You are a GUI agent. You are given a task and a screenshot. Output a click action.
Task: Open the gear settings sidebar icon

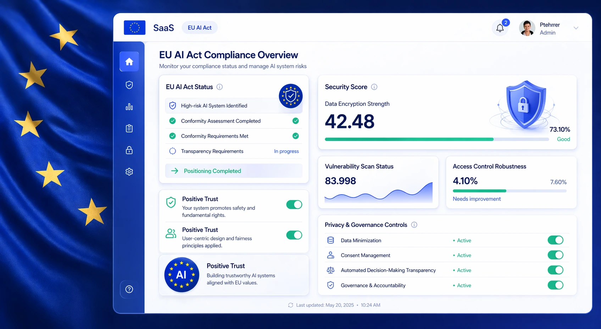(129, 172)
